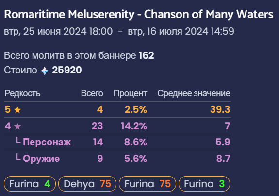
Task: Click the Персонаж sub-row label
Action: click(x=47, y=142)
